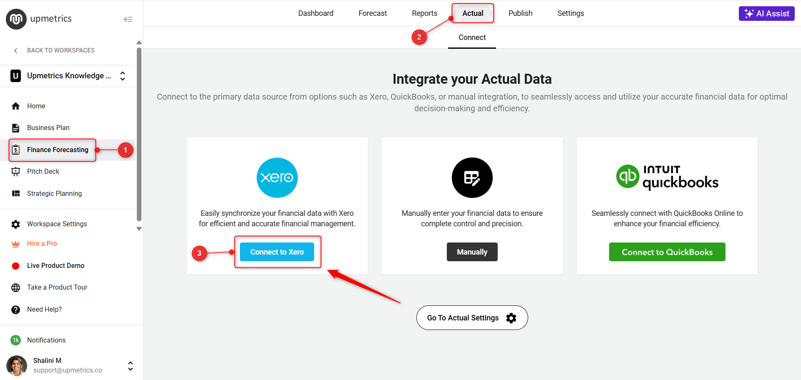Open Workspace Settings in the sidebar
This screenshot has width=801, height=380.
(57, 224)
